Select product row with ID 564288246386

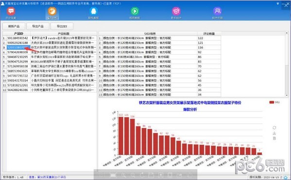point(50,90)
